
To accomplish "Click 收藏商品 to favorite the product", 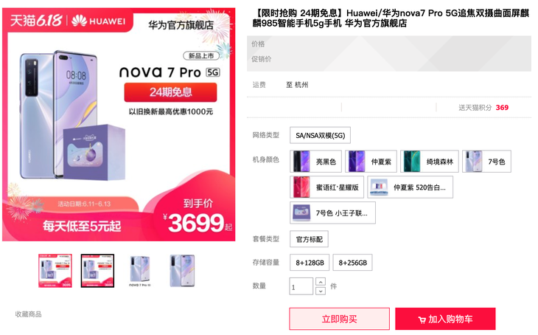I will [28, 314].
